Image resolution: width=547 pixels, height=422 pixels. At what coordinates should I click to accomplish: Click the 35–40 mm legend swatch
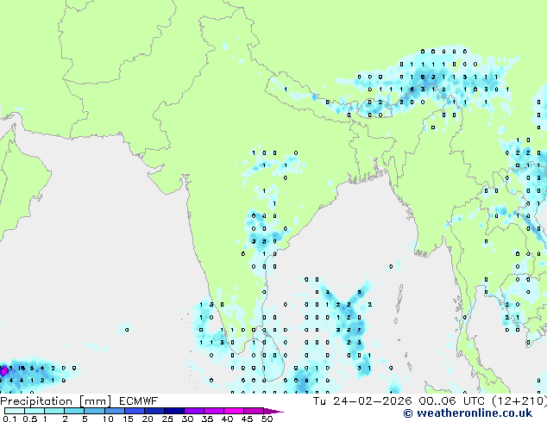pyautogui.click(x=213, y=411)
